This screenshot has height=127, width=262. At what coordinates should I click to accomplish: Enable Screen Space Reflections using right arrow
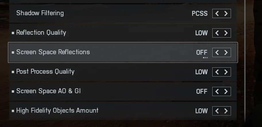pos(226,52)
